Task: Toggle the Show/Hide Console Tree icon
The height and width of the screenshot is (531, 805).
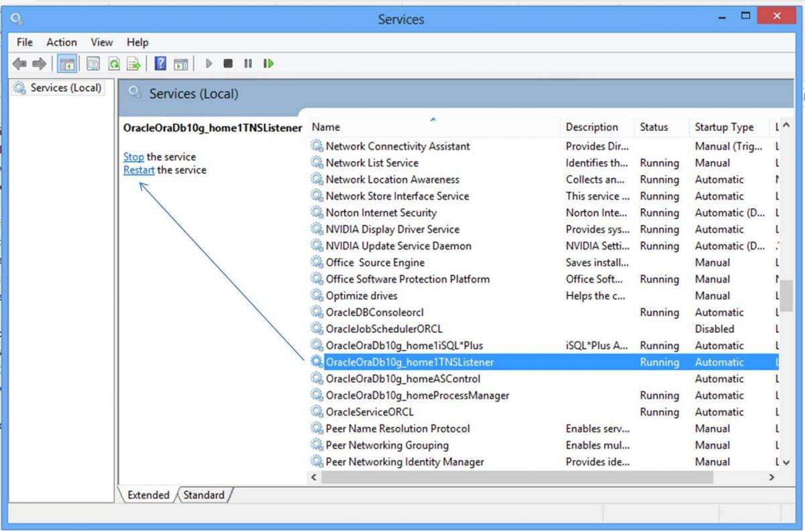Action: pos(67,64)
